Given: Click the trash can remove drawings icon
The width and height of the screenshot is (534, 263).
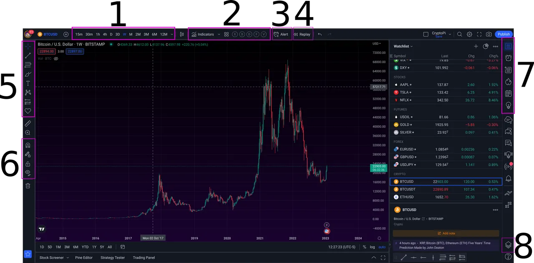Looking at the screenshot, I should point(28,185).
